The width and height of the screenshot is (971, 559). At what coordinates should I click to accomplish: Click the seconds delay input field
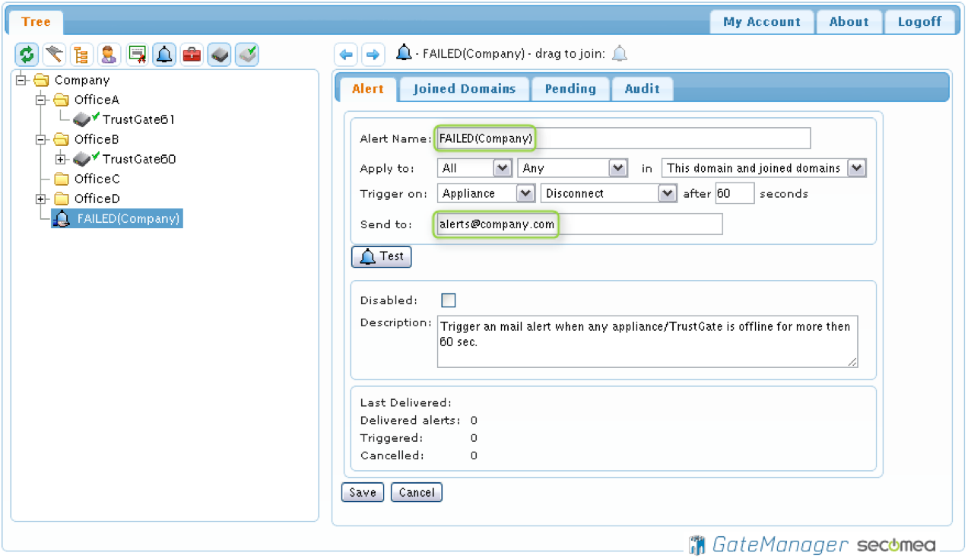tap(734, 193)
